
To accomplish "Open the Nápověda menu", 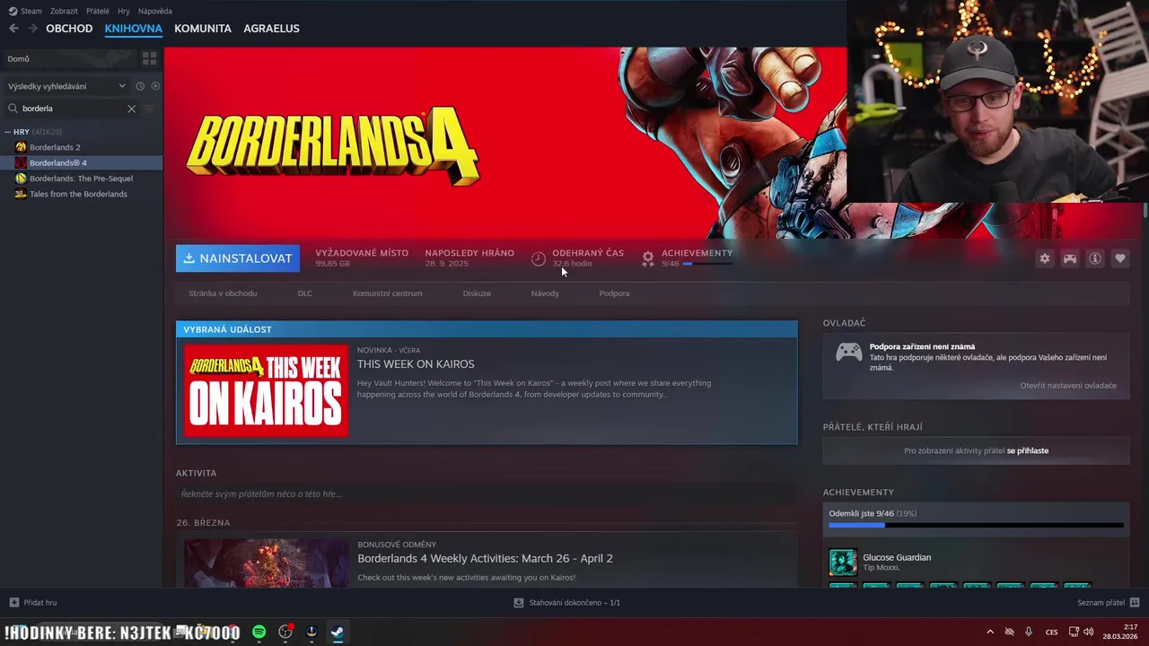I will click(x=155, y=11).
